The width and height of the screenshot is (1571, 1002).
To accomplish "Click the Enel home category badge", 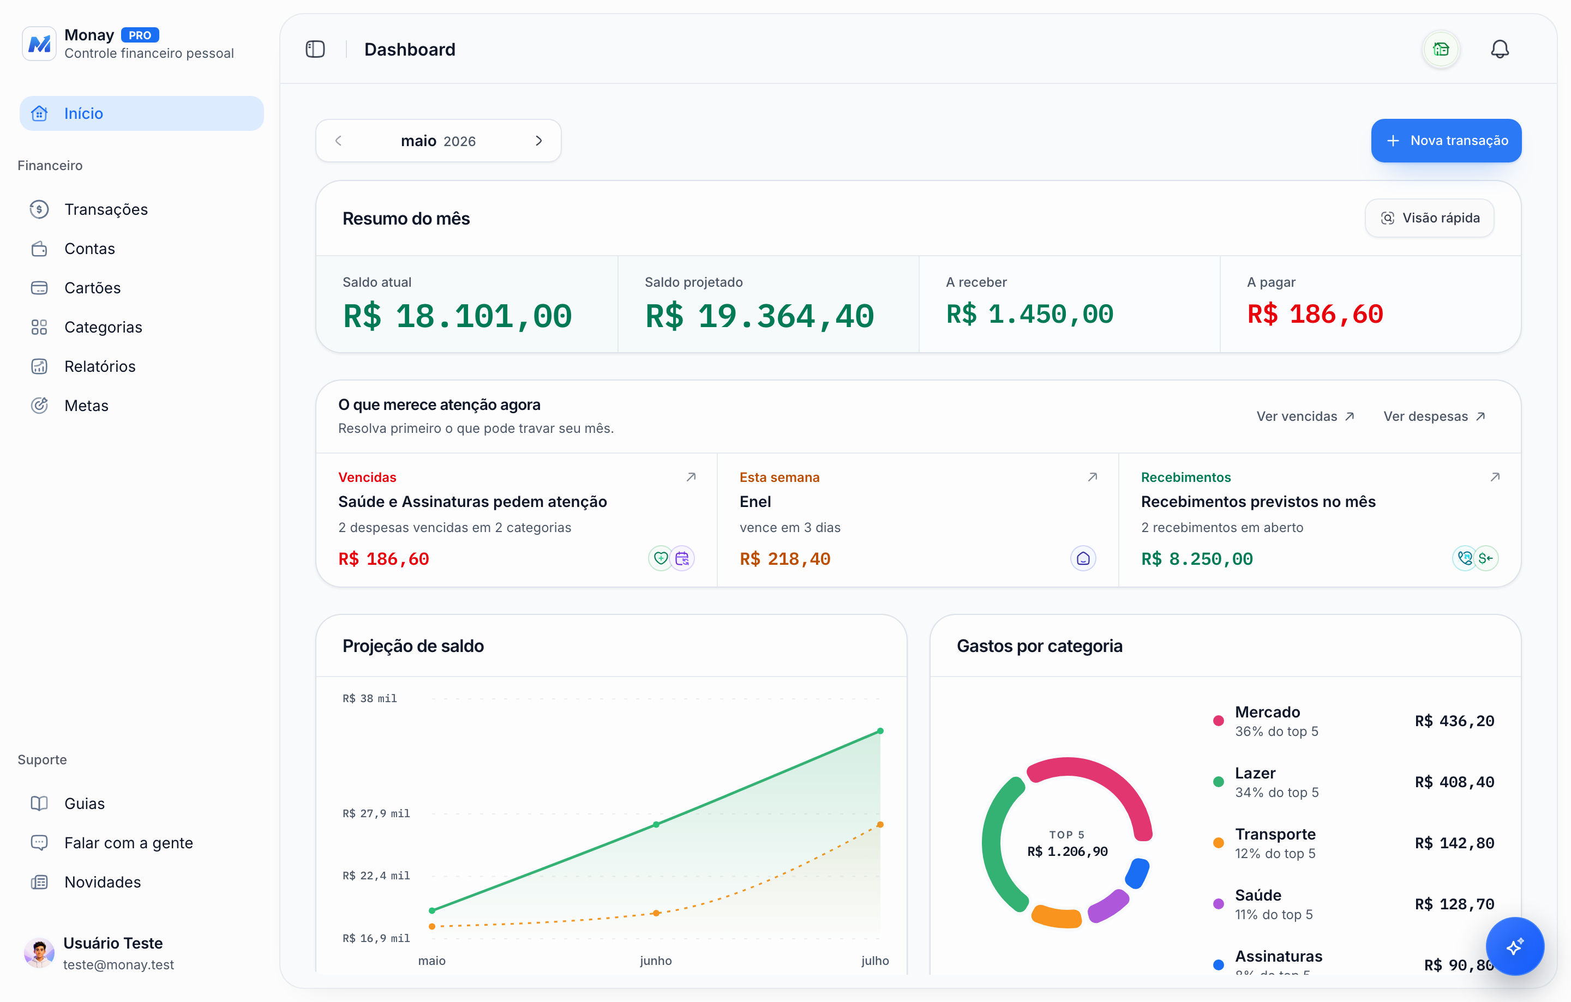I will pos(1083,558).
